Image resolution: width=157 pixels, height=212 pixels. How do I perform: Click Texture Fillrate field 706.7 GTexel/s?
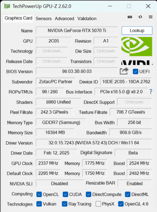[x=131, y=112]
